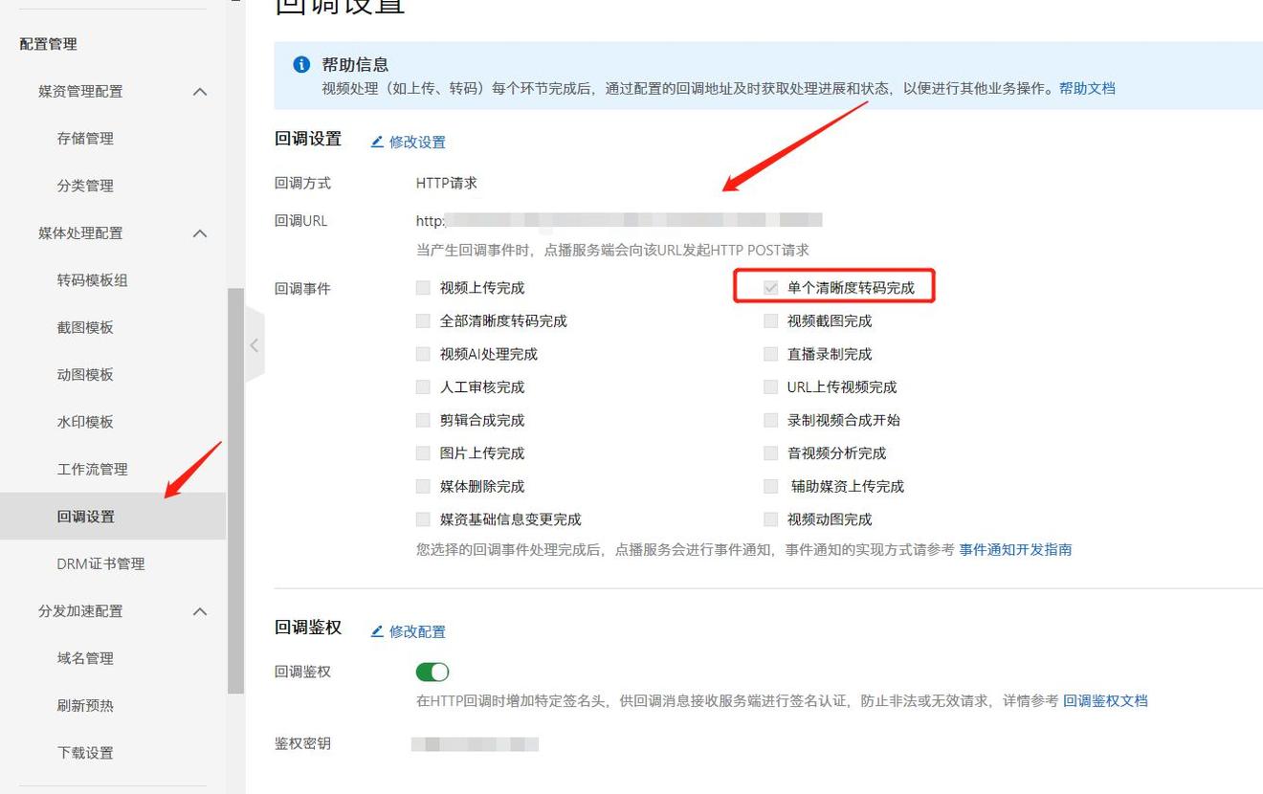
Task: Check the 全部清晰度转码完成 checkbox
Action: coord(422,320)
